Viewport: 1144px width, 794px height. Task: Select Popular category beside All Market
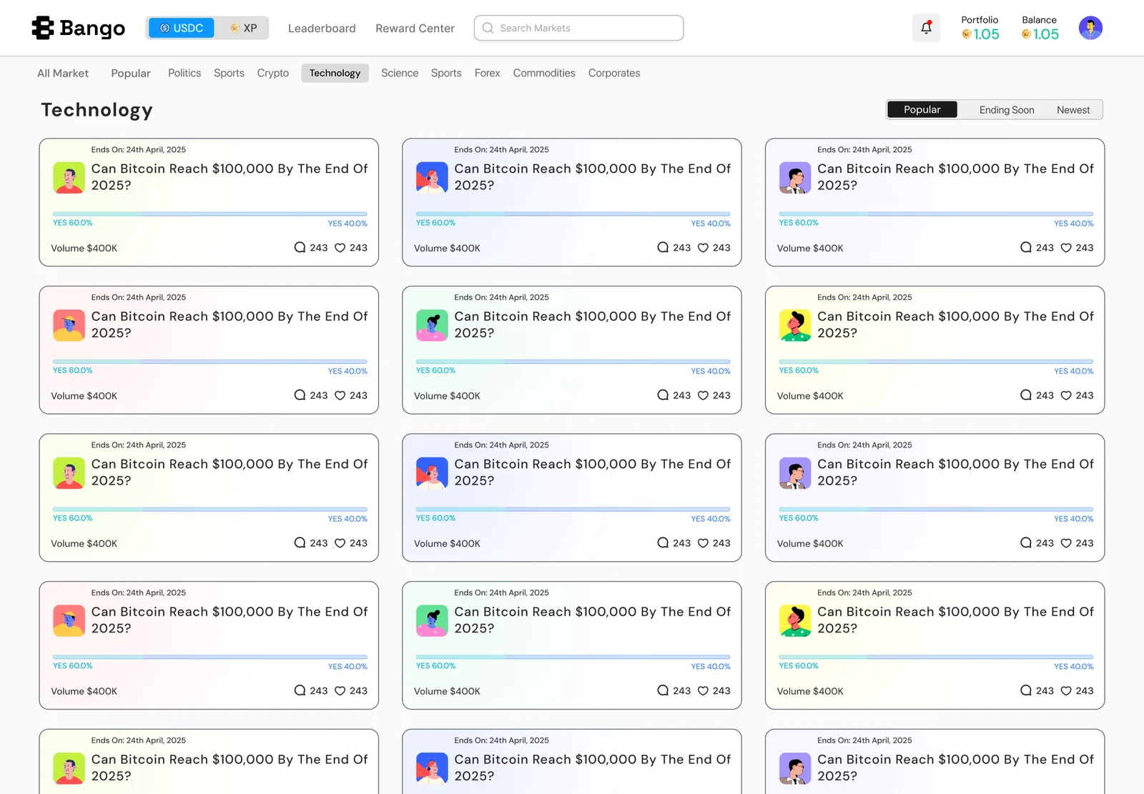pos(131,73)
